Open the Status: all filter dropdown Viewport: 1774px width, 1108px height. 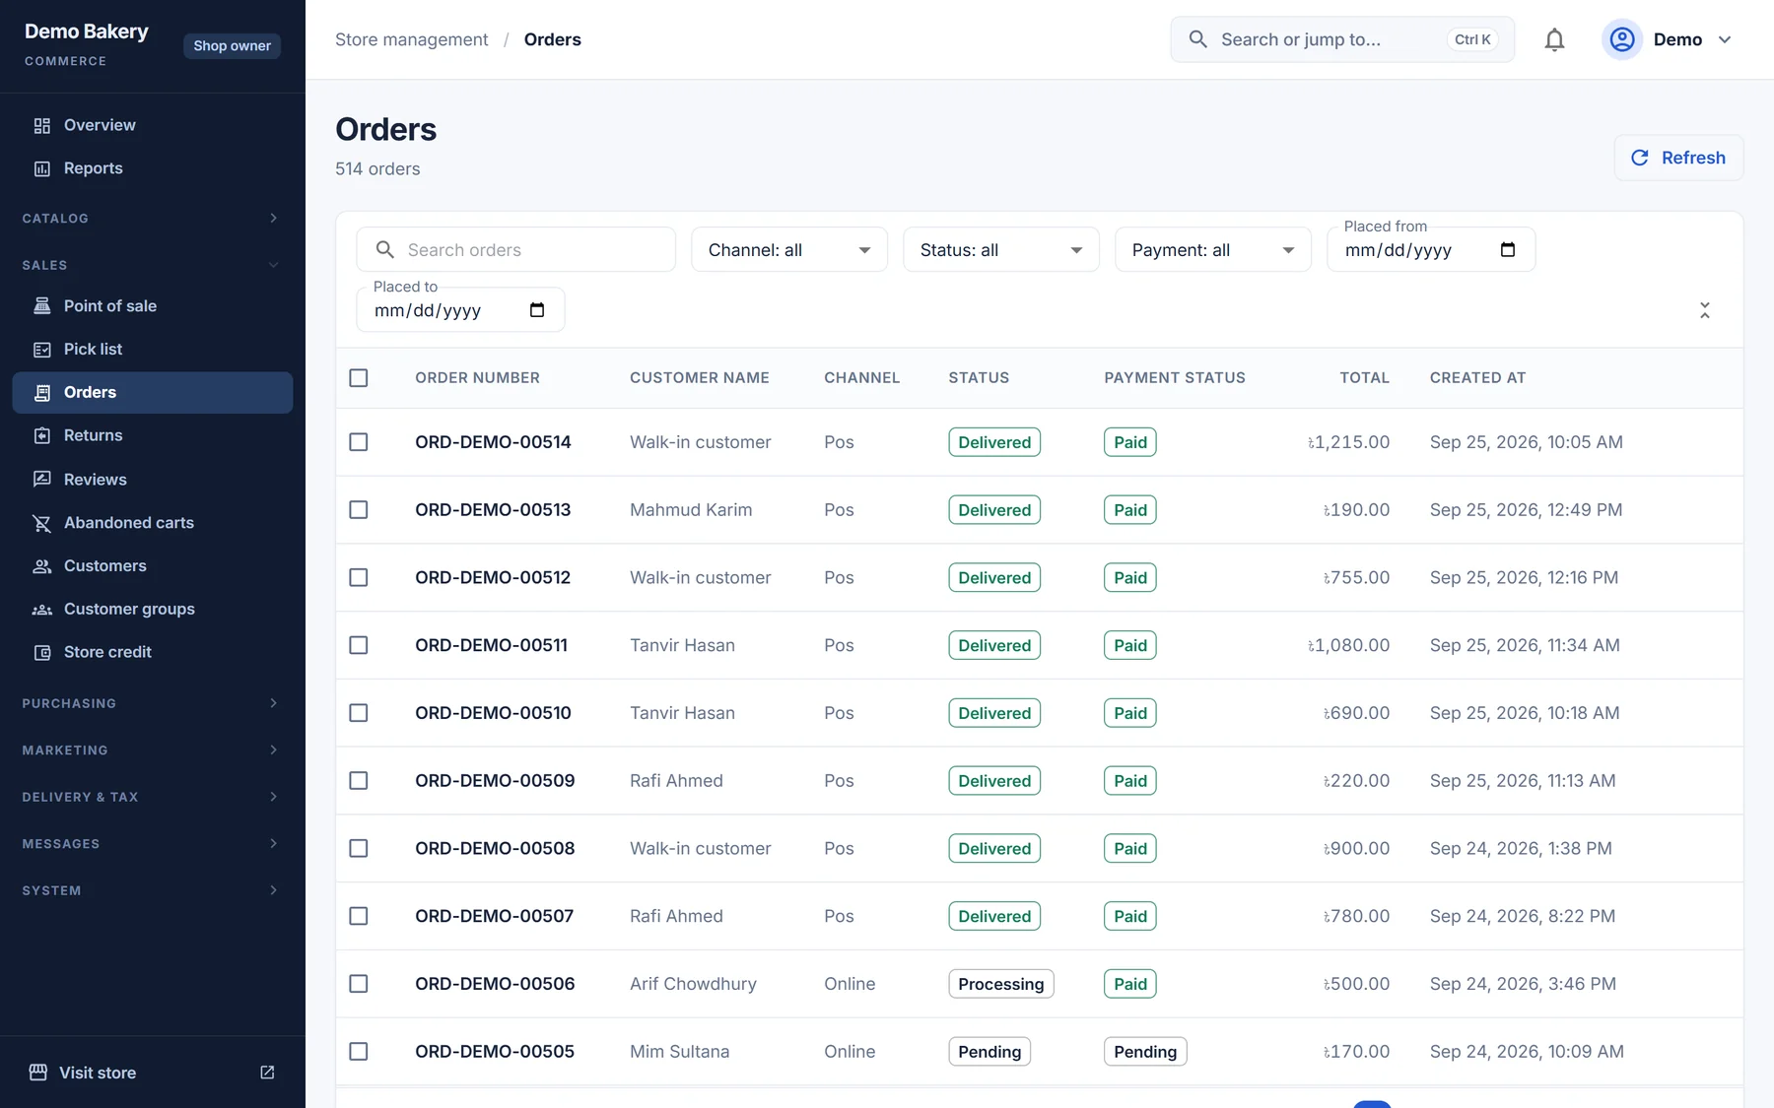1001,250
